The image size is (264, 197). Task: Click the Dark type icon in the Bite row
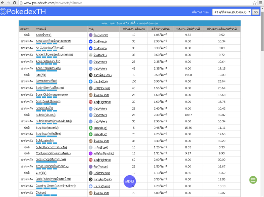pyautogui.click(x=90, y=75)
